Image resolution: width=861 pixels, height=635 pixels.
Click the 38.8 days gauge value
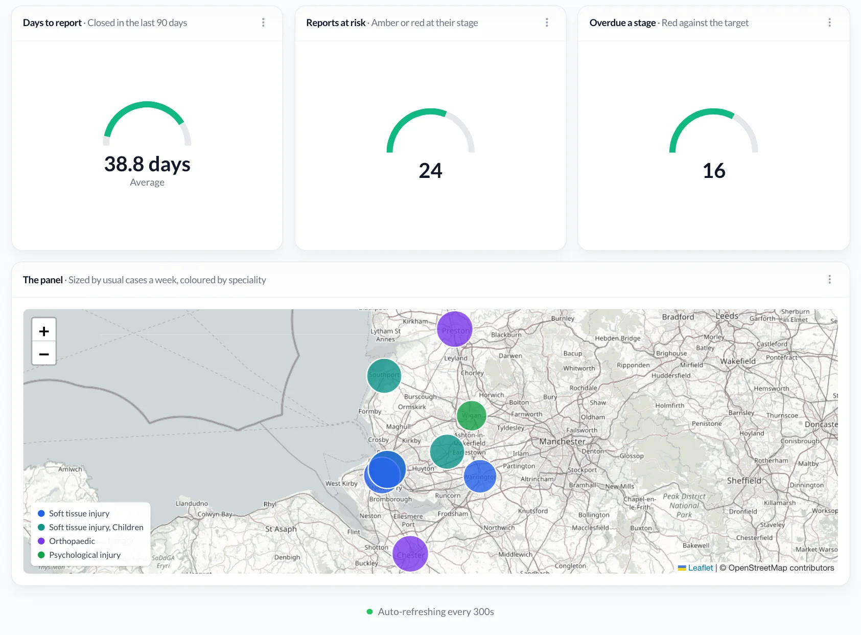(147, 164)
